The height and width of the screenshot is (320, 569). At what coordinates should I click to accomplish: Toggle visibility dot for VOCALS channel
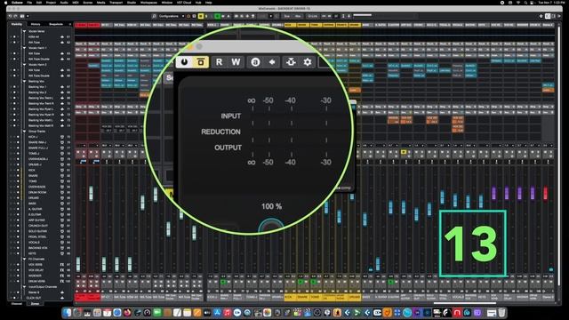(x=18, y=243)
